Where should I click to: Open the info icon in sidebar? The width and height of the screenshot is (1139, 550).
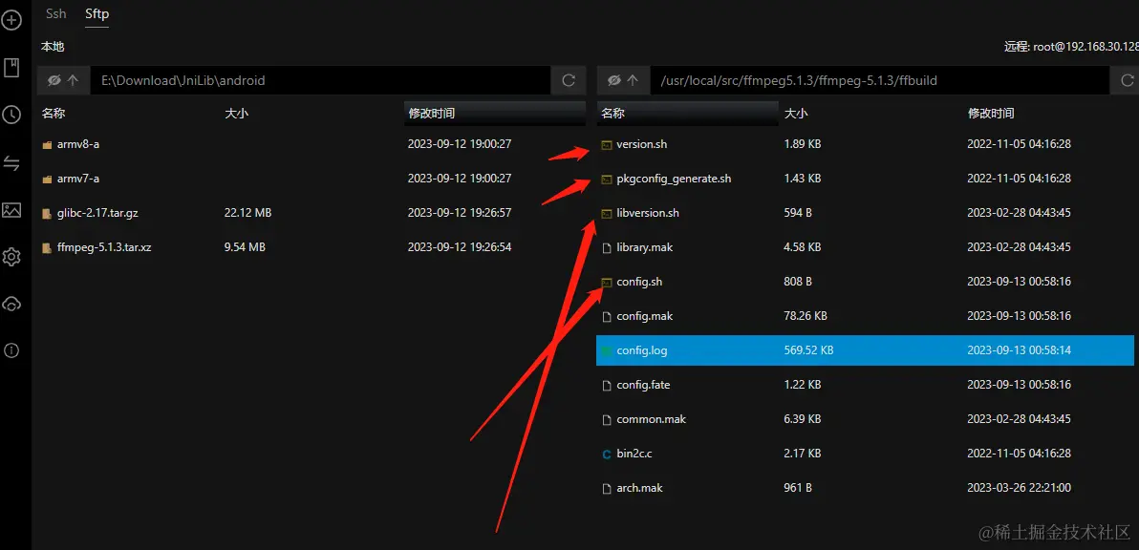tap(11, 350)
